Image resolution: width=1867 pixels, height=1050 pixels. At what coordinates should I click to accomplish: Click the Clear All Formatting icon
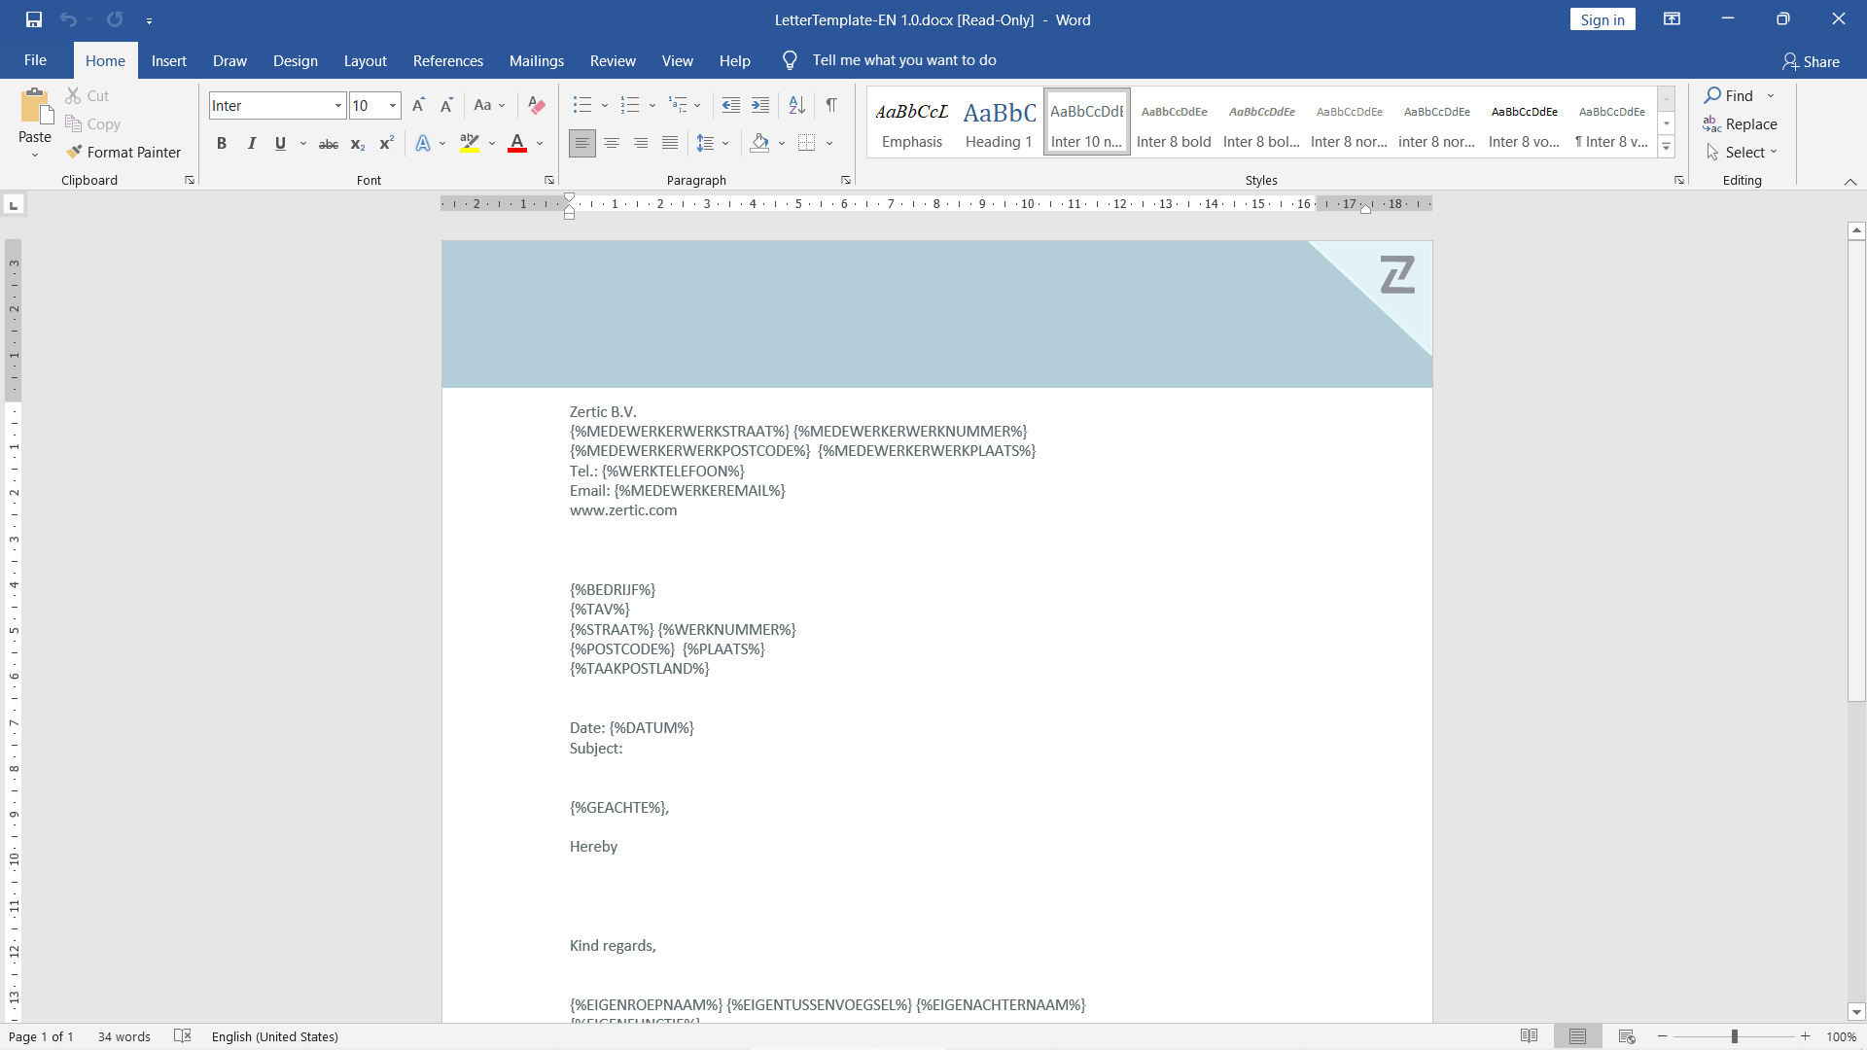pyautogui.click(x=536, y=105)
